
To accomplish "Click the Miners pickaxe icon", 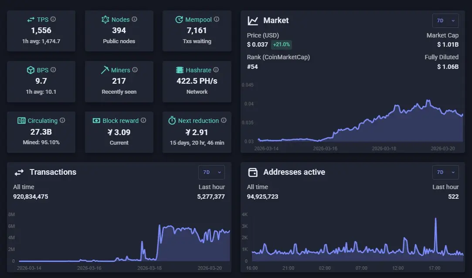I will point(105,70).
